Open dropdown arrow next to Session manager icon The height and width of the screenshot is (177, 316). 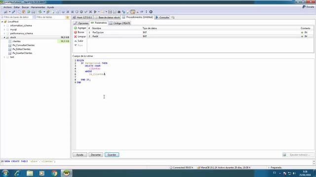(9, 12)
